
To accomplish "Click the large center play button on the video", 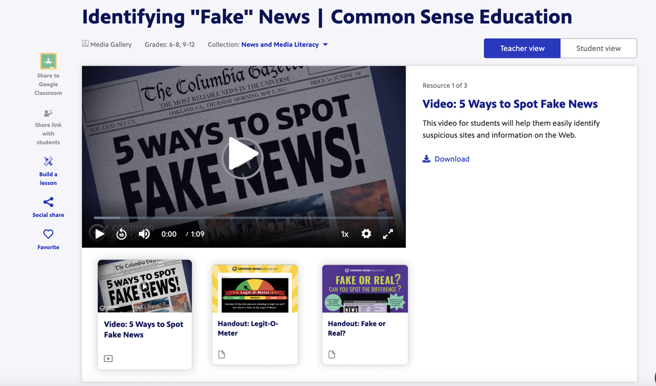I will tap(242, 157).
